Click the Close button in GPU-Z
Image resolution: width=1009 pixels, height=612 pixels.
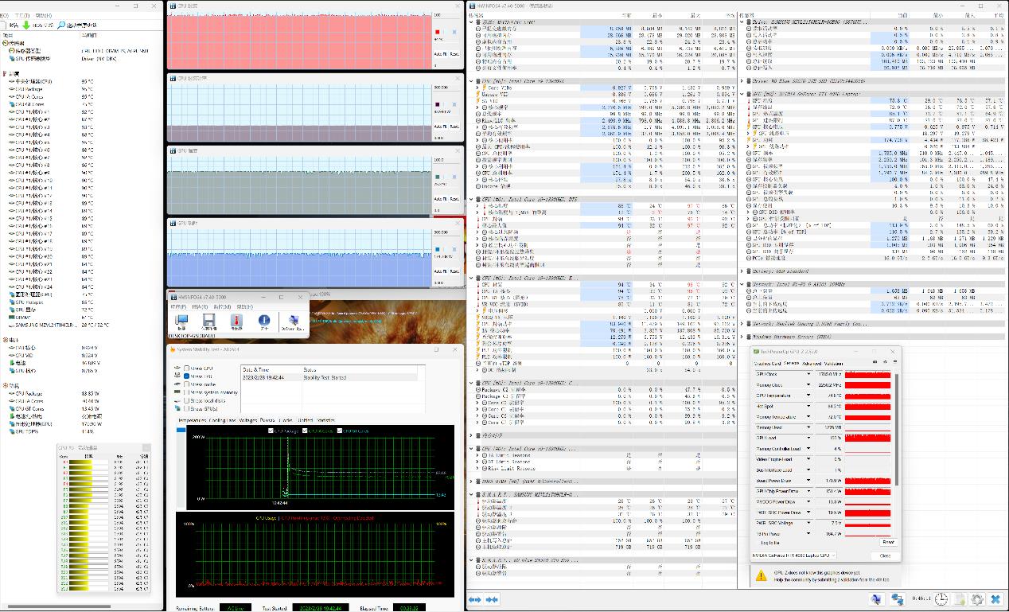885,555
